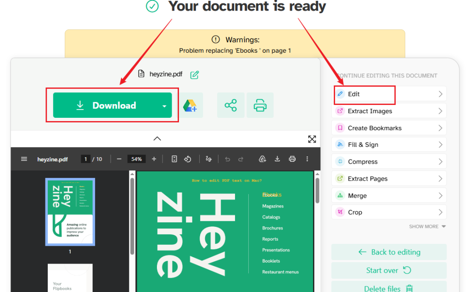Image resolution: width=470 pixels, height=292 pixels.
Task: Zoom in in the PDF viewer
Action: 154,159
